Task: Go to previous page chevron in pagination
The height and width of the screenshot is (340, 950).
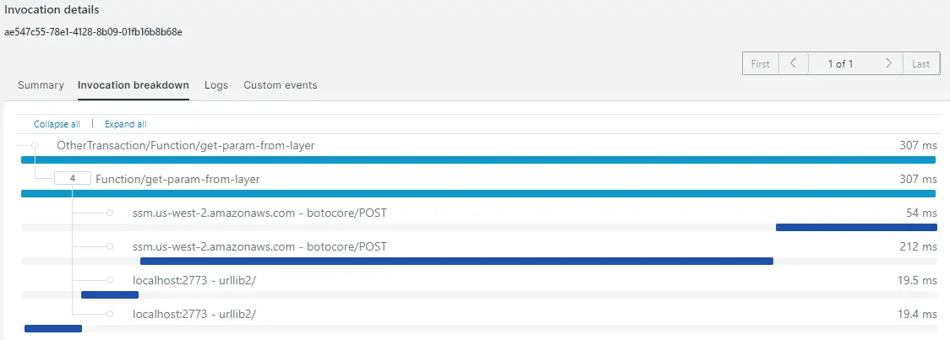Action: pos(793,63)
